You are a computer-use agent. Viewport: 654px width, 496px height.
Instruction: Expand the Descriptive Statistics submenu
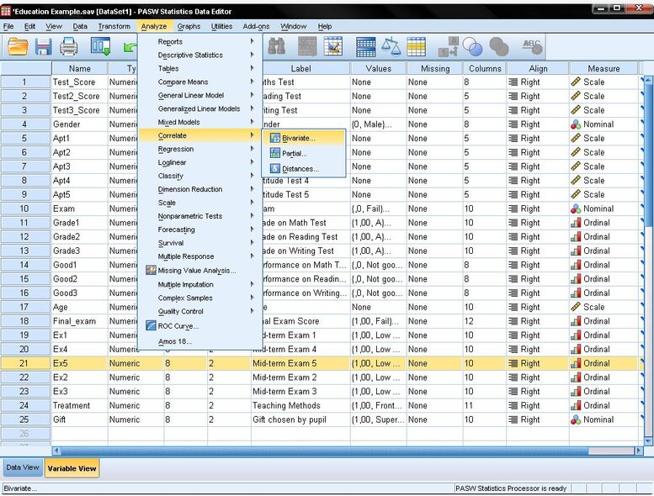coord(201,55)
